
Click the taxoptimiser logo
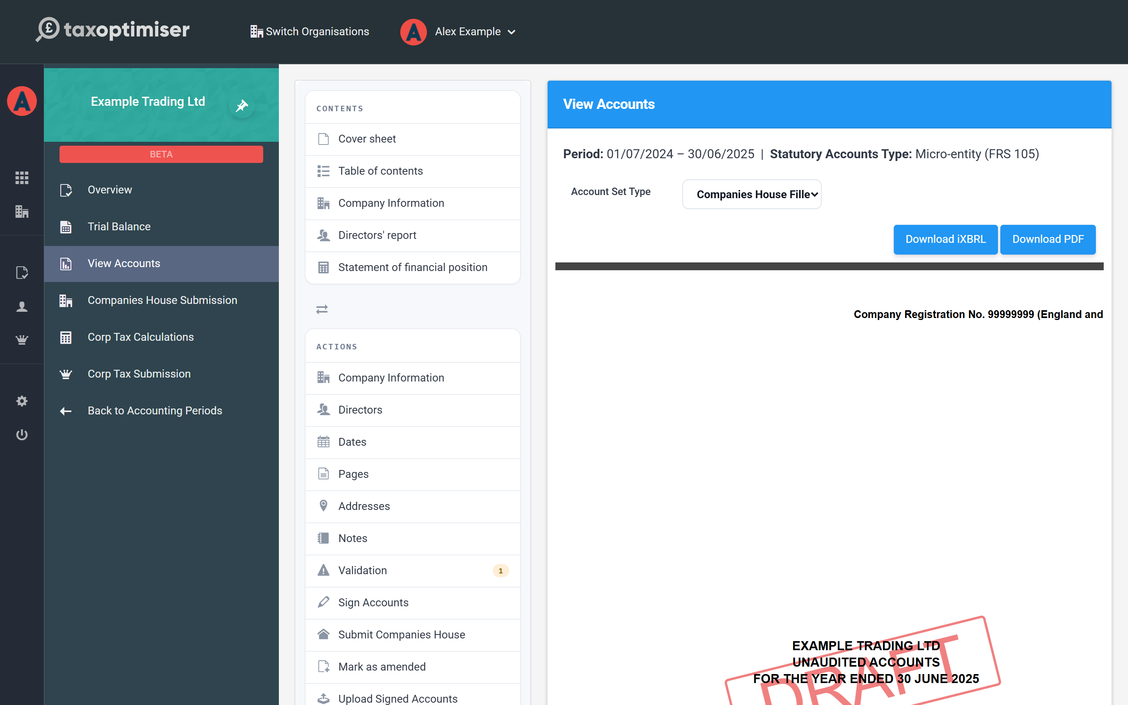(113, 30)
